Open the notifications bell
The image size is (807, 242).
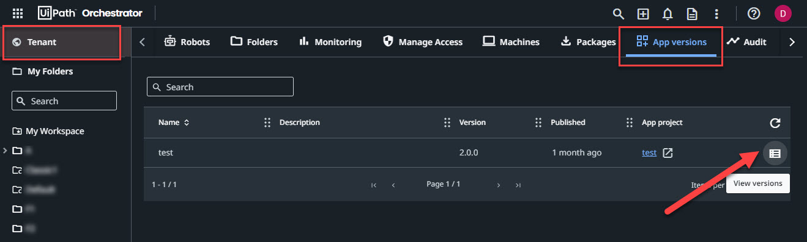668,13
